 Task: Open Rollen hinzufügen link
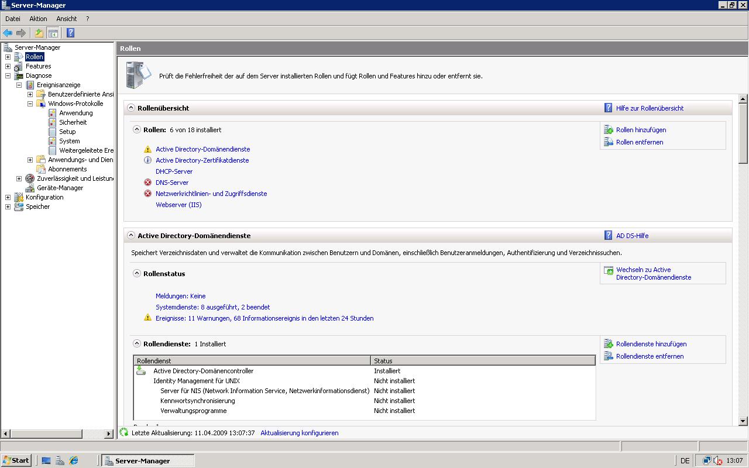[x=641, y=130]
